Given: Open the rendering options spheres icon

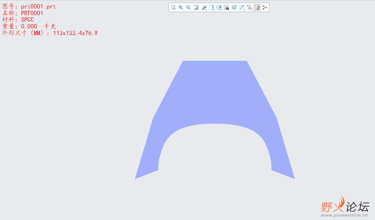Looking at the screenshot, I should (204, 8).
